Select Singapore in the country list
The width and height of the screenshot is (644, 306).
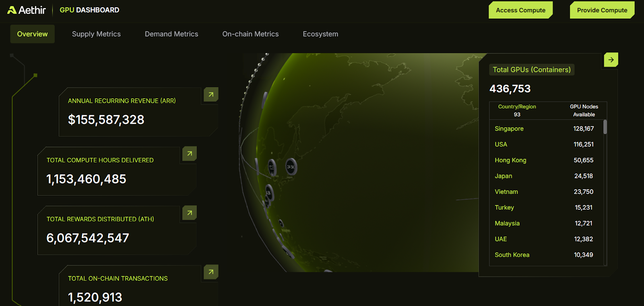(x=509, y=129)
